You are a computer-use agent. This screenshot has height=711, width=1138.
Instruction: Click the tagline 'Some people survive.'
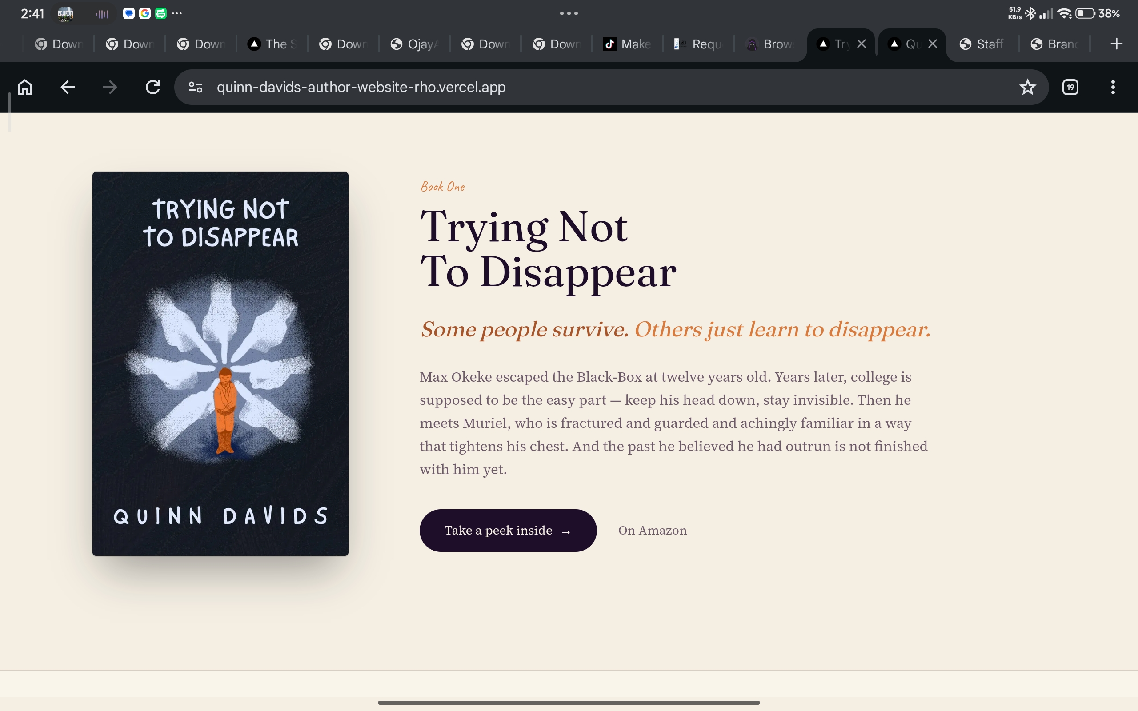pos(525,329)
